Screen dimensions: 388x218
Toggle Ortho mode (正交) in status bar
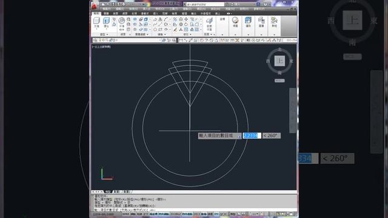click(146, 214)
